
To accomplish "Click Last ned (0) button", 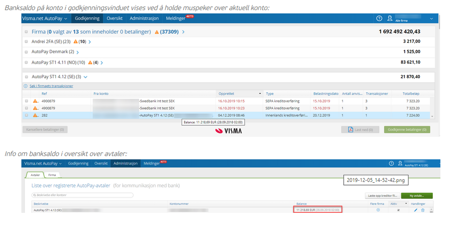I will [360, 130].
